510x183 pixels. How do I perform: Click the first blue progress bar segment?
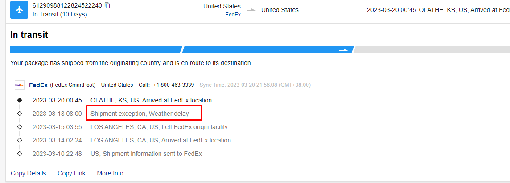click(x=95, y=50)
